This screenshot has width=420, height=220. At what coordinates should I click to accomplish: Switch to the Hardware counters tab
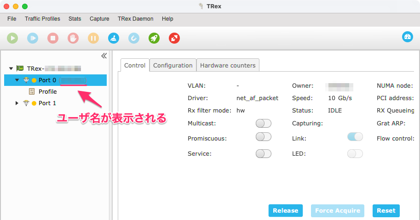click(228, 65)
